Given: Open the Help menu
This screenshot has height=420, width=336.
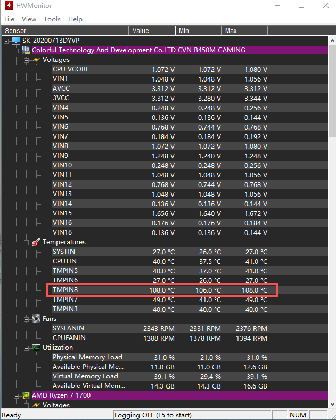Looking at the screenshot, I should (x=75, y=19).
